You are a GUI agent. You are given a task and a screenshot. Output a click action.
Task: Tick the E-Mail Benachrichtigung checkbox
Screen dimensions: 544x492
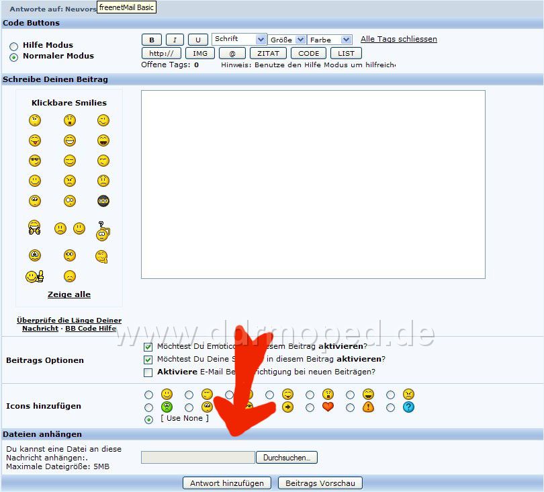coord(148,372)
